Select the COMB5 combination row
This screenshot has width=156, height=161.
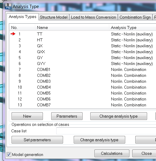pos(83,93)
